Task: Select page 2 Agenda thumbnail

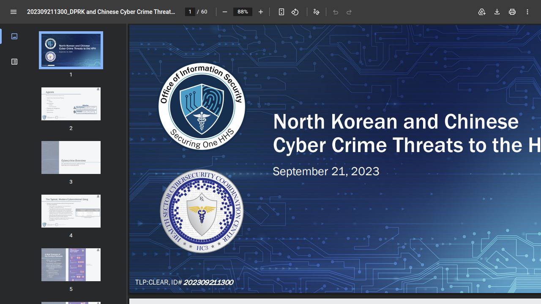Action: (x=71, y=104)
